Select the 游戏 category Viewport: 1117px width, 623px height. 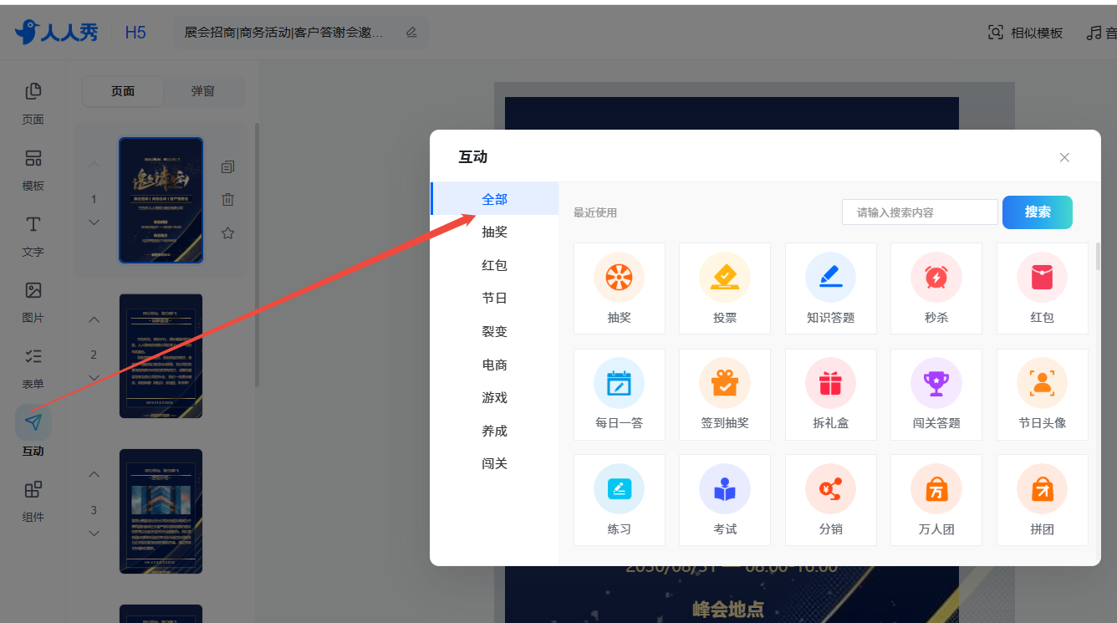tap(495, 397)
